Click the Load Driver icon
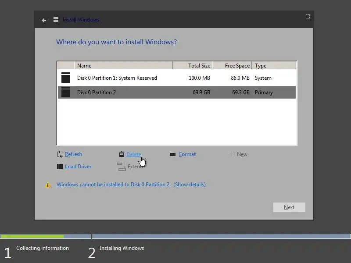 pyautogui.click(x=60, y=167)
